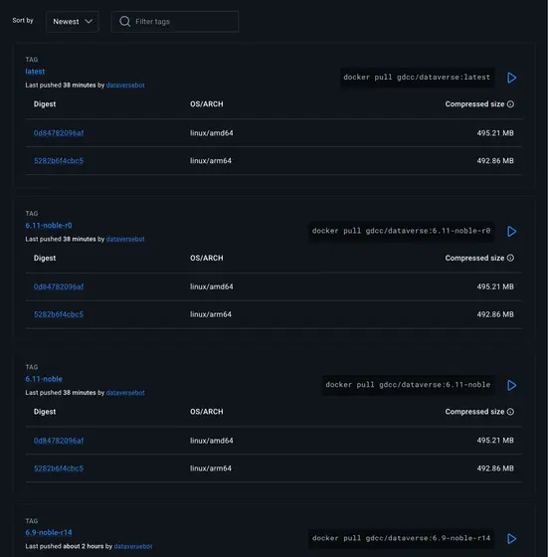Show Compressed size info in 6.11-noble-r0 section

coord(510,258)
